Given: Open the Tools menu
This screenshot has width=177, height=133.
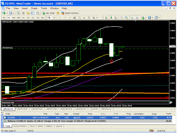Looking at the screenshot, I should coord(44,8).
